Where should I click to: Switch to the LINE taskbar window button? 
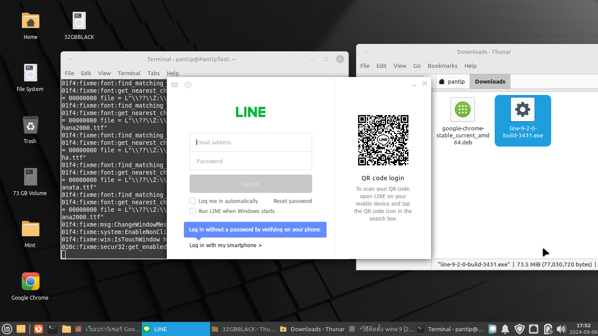pyautogui.click(x=176, y=329)
